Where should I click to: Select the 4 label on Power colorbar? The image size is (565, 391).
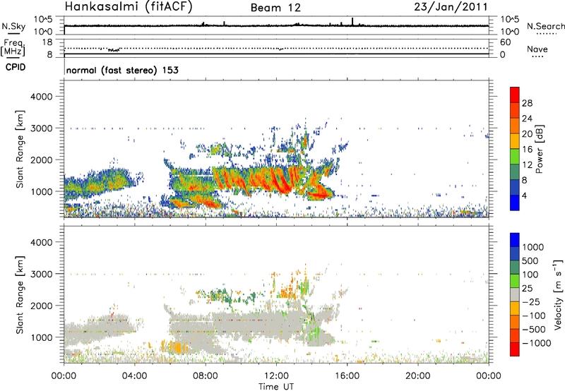click(x=525, y=195)
